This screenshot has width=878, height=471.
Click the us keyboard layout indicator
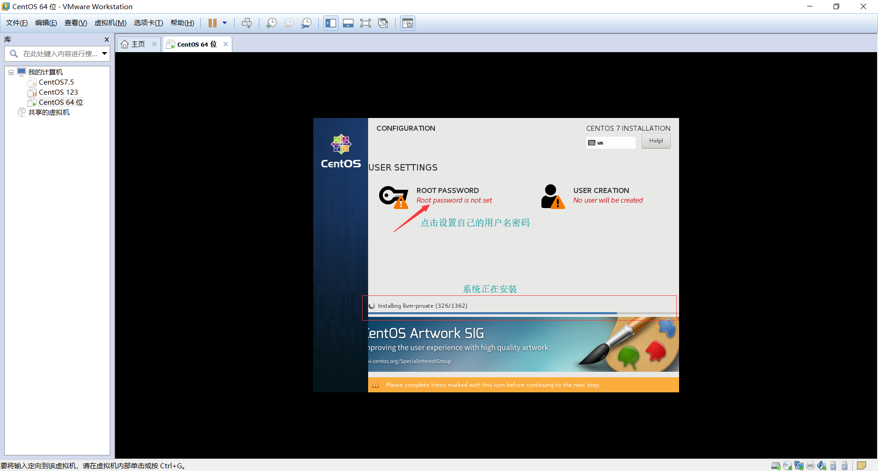(611, 143)
